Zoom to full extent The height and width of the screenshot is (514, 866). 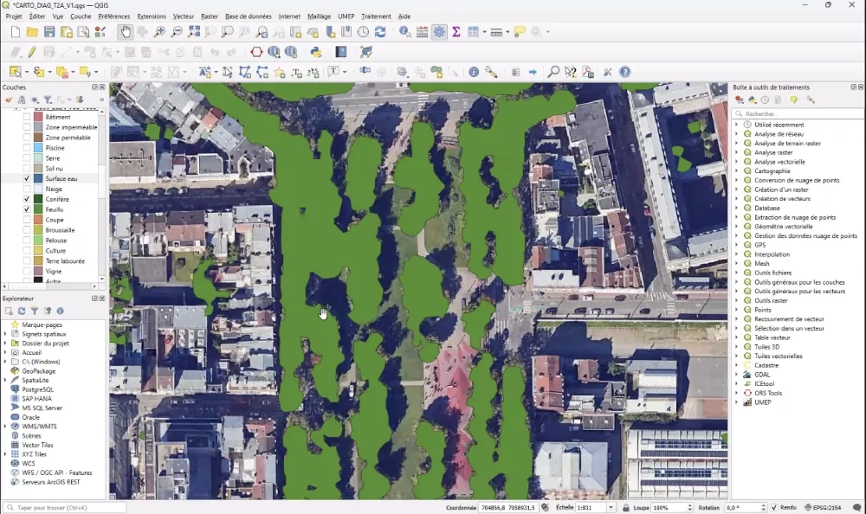point(194,32)
